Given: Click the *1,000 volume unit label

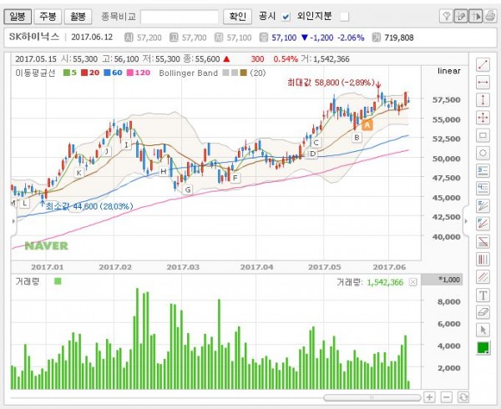Looking at the screenshot, I should (449, 280).
